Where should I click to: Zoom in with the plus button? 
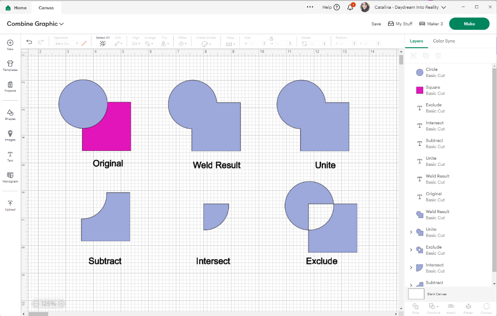tap(62, 304)
